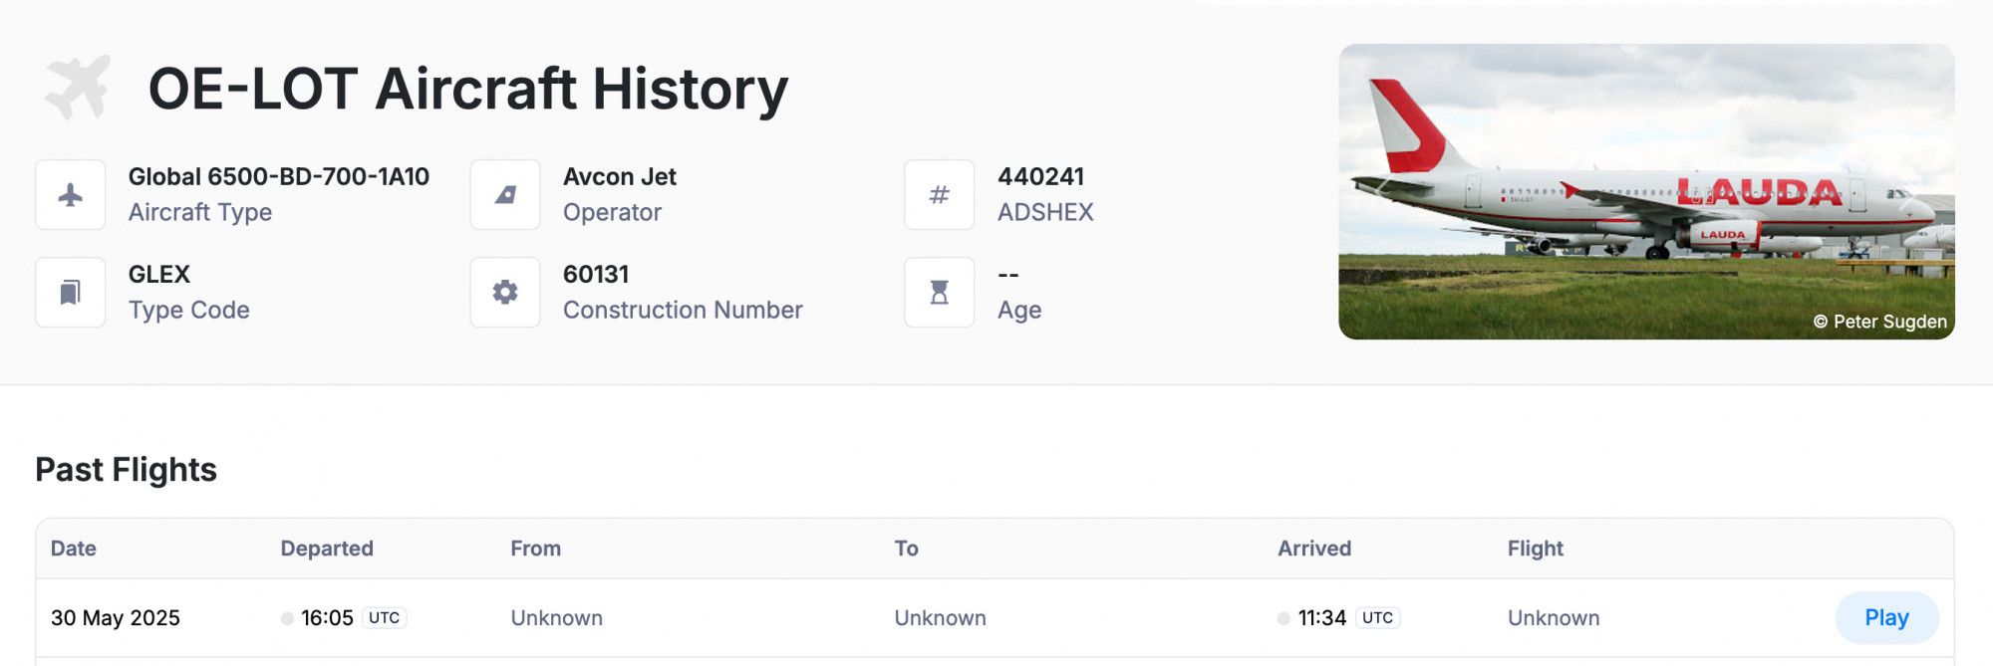This screenshot has height=666, width=1993.
Task: Toggle UTC badge next to 16:05 departure
Action: [x=384, y=618]
